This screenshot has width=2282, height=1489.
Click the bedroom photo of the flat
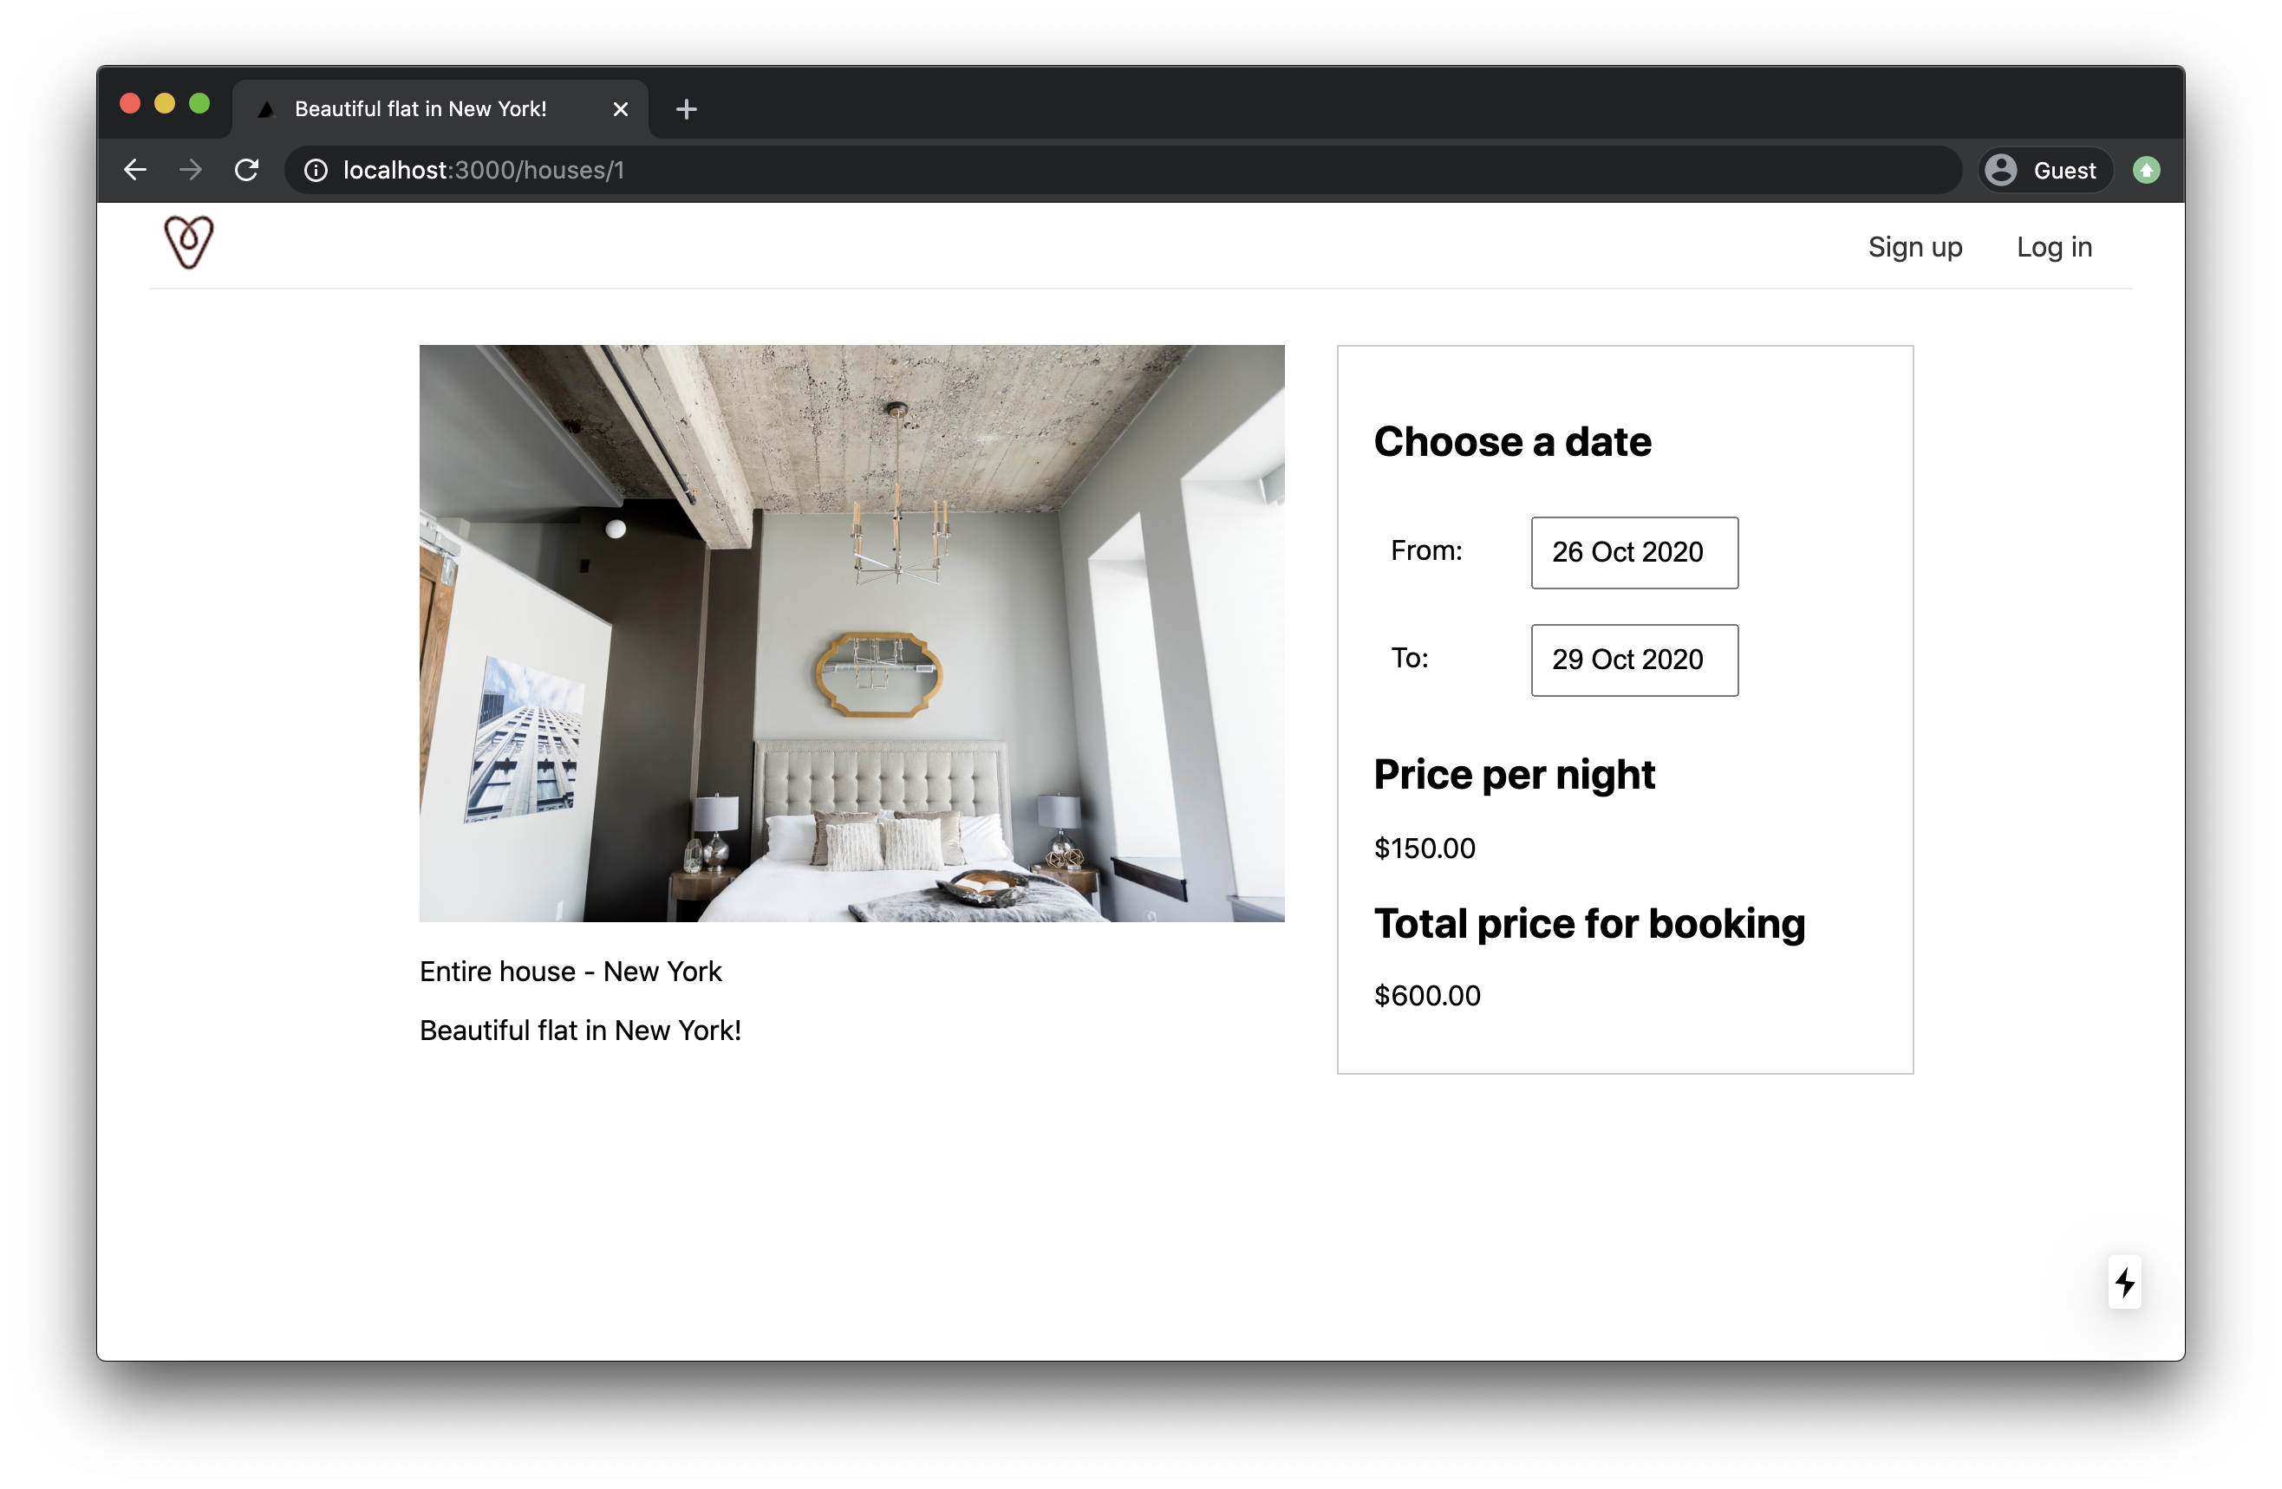851,634
